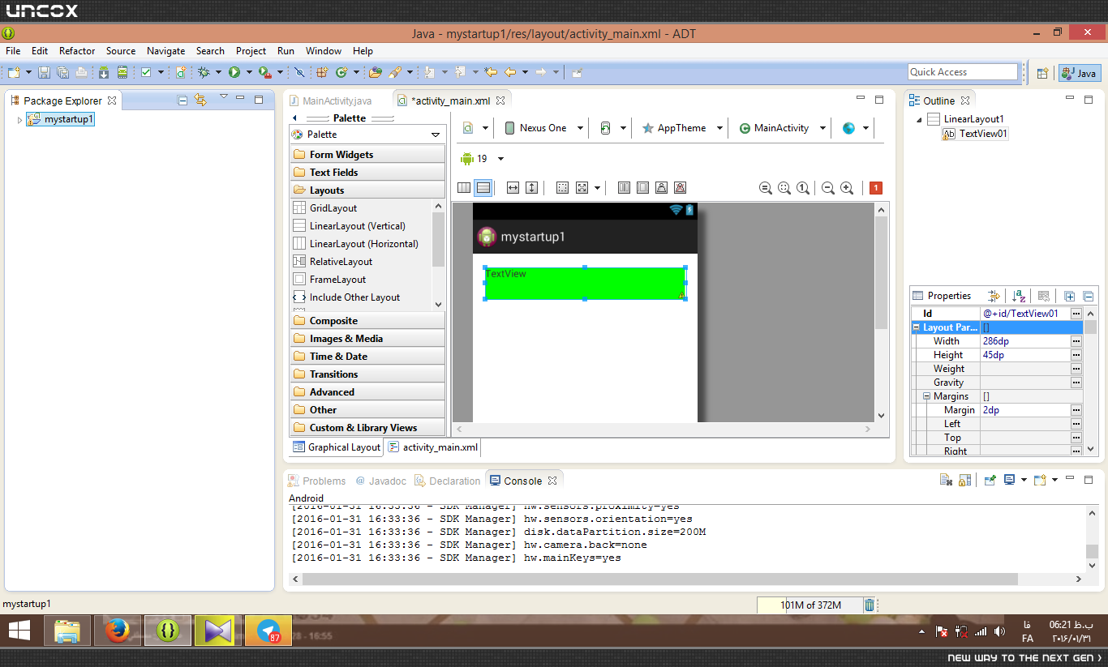
Task: Click Link with Editor in Package Explorer
Action: click(x=200, y=100)
